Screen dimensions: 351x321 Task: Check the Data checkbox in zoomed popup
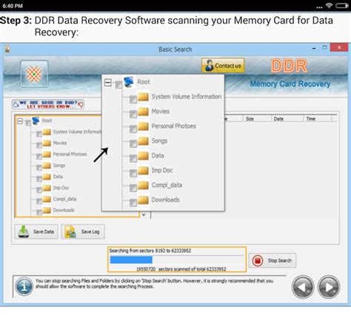click(x=133, y=158)
